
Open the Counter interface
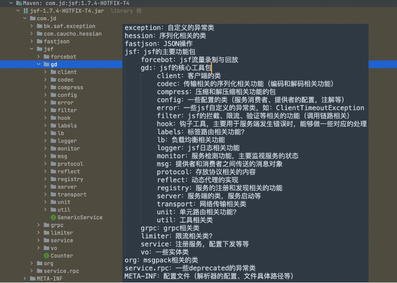62,256
